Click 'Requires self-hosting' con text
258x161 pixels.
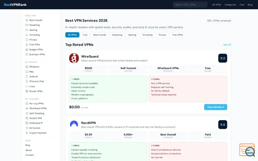click(x=162, y=87)
